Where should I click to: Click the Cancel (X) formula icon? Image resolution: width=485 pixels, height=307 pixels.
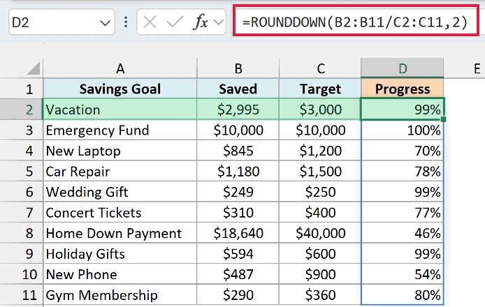click(x=150, y=22)
